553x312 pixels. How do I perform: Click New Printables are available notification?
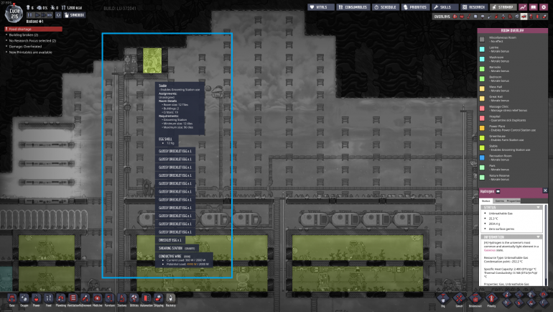(30, 52)
